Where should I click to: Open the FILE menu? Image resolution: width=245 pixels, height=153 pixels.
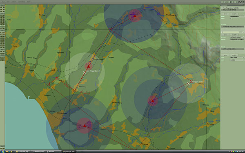pyautogui.click(x=3, y=2)
